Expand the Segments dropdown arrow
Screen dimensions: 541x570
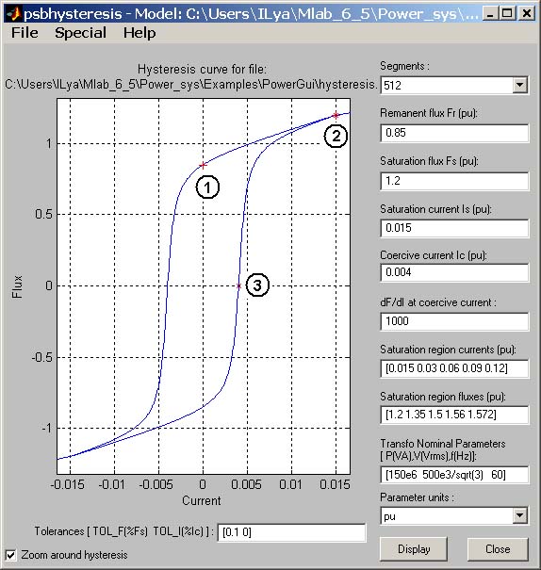coord(519,85)
